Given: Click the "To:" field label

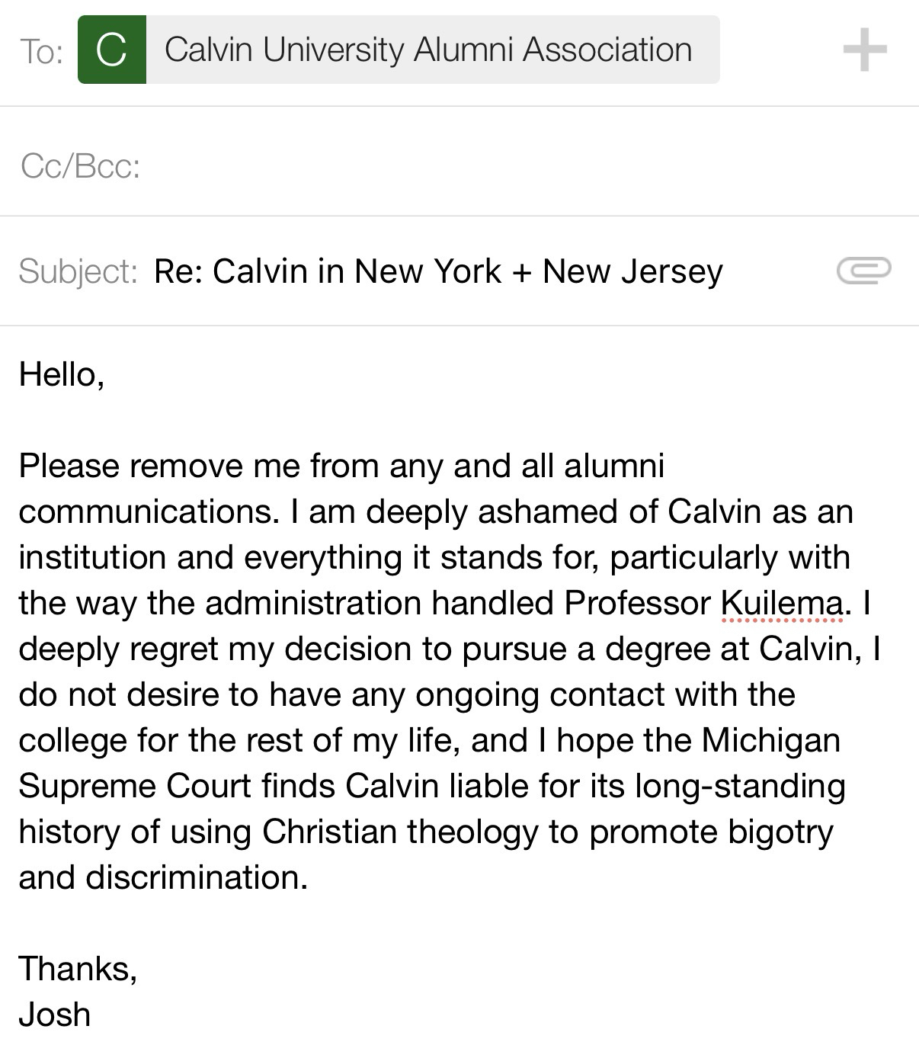Looking at the screenshot, I should click(x=40, y=52).
